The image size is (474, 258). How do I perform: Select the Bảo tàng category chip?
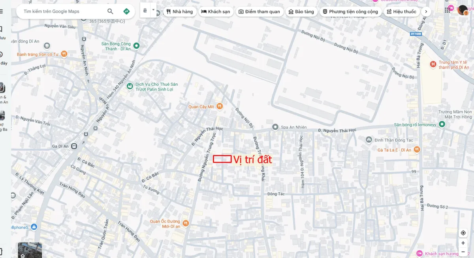click(301, 11)
